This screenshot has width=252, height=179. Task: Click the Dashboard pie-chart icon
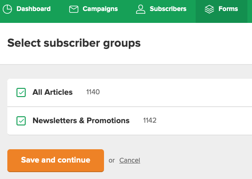pos(7,9)
